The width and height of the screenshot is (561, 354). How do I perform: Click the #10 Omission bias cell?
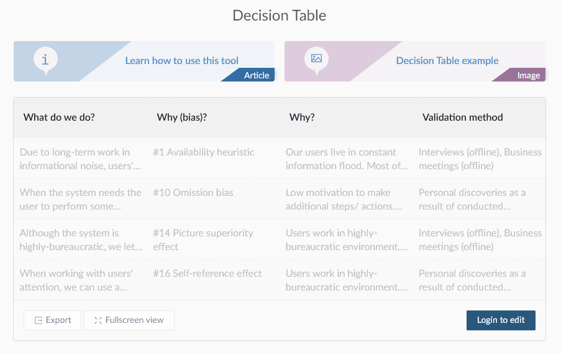[x=193, y=193]
